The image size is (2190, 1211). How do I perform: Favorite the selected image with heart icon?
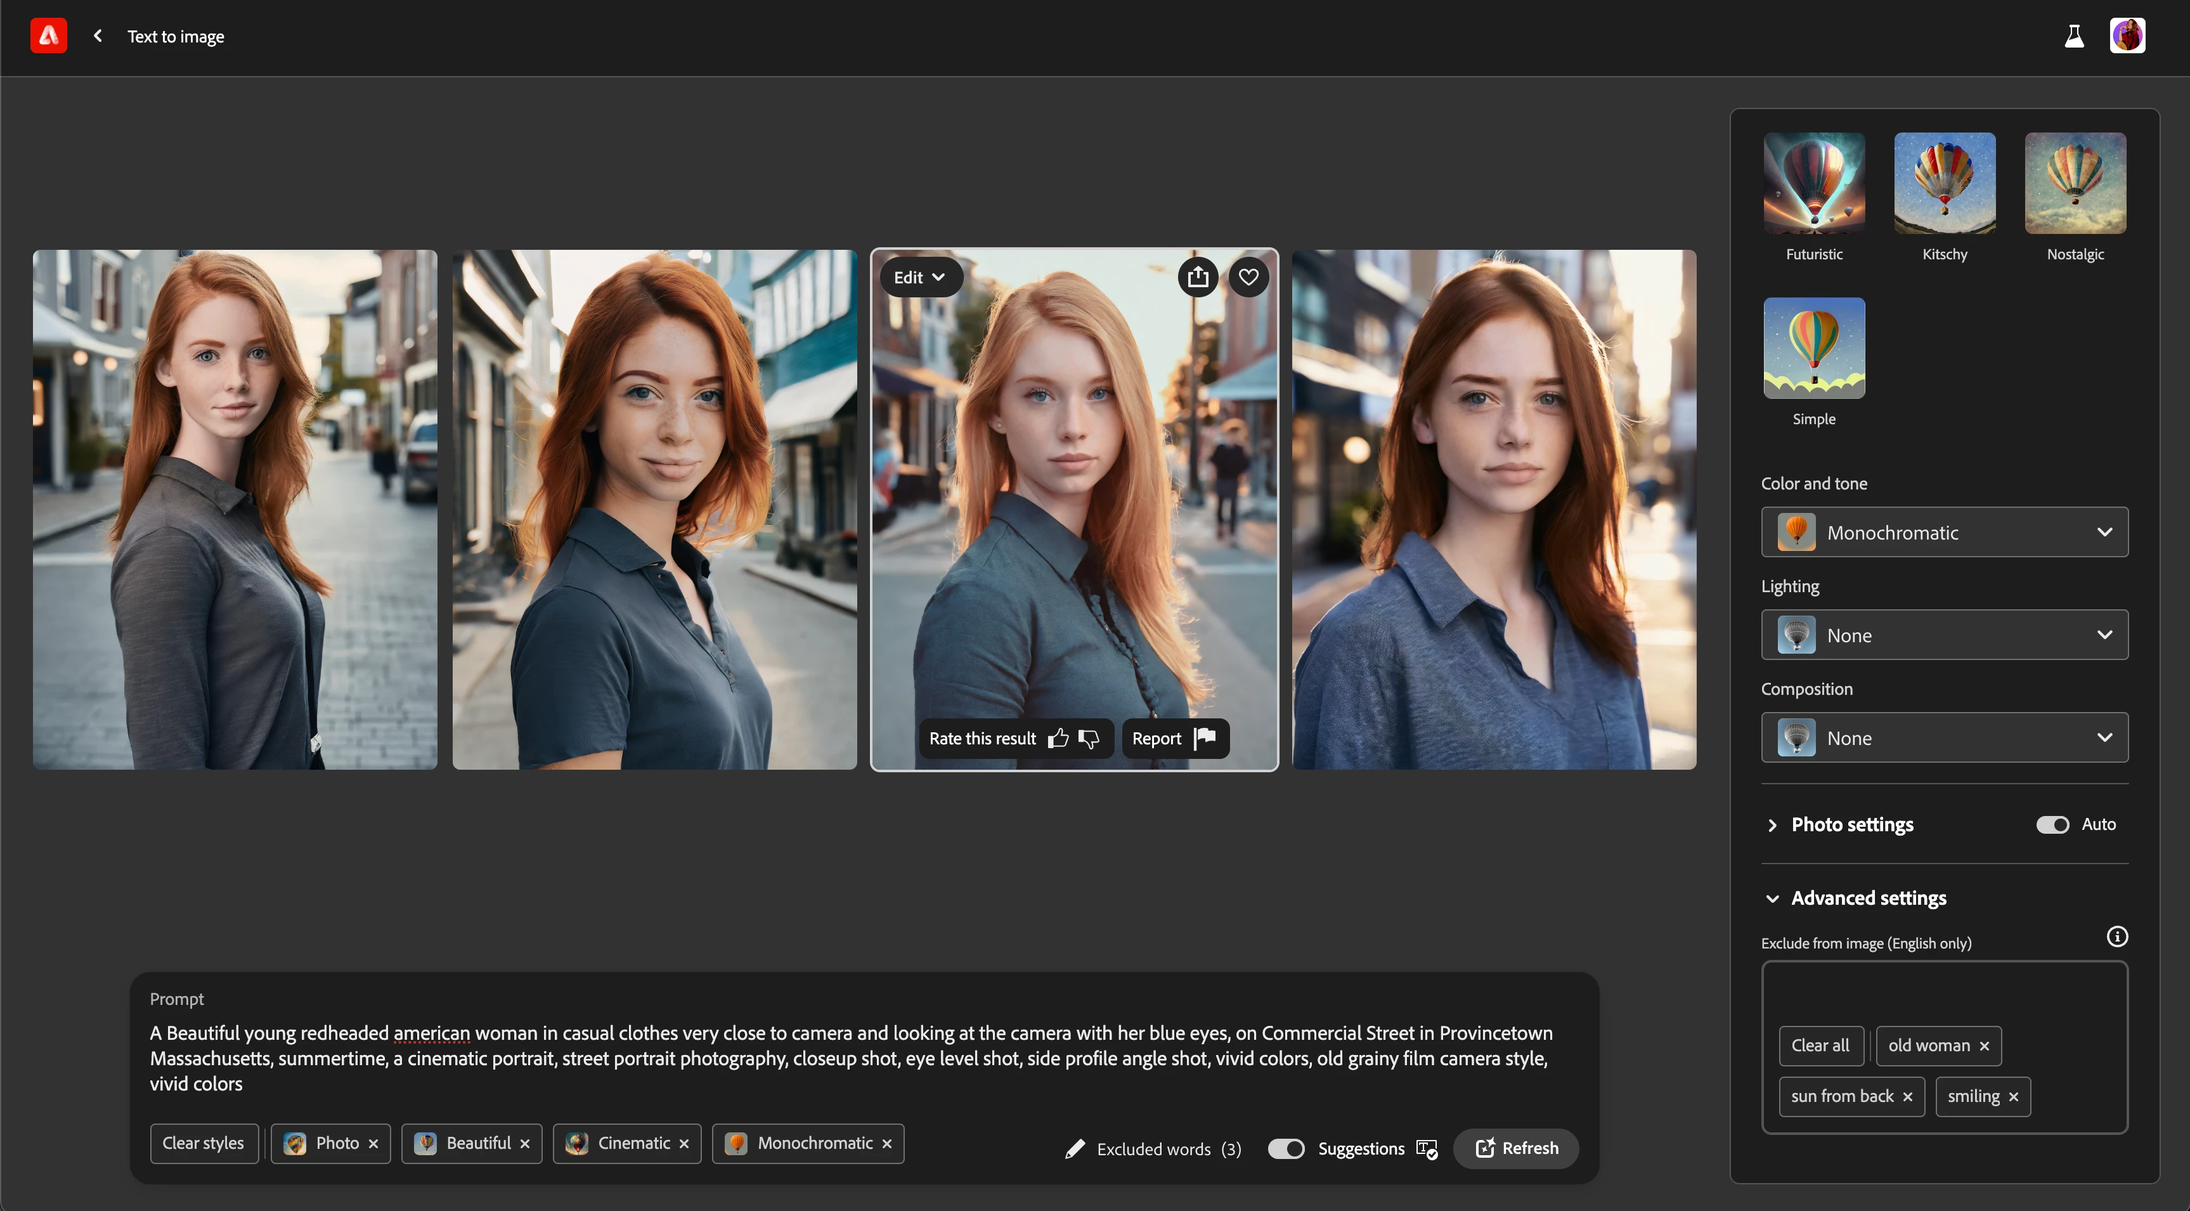1248,277
